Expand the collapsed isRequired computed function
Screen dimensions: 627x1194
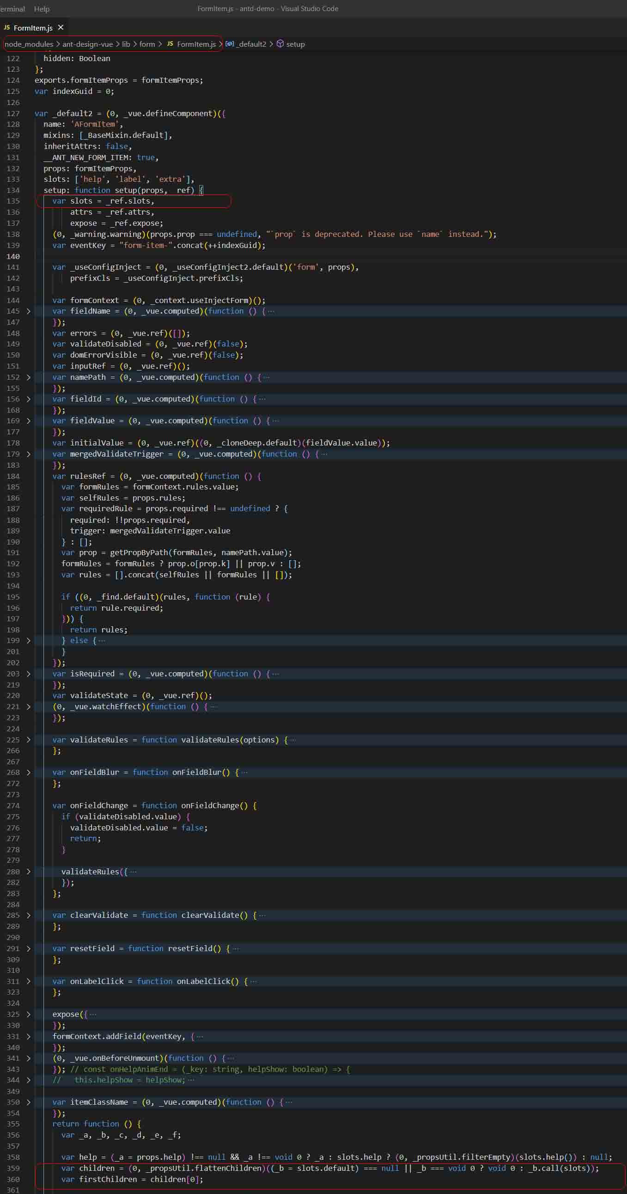[28, 674]
